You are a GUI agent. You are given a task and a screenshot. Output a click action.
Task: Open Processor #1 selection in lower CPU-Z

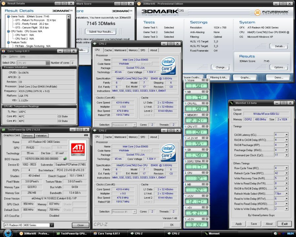(x=134, y=212)
